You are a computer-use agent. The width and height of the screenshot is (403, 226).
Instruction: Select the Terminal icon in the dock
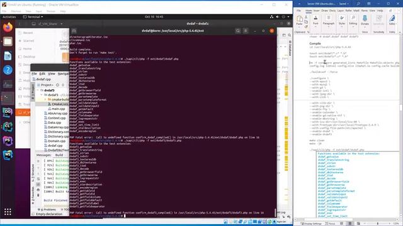pyautogui.click(x=8, y=98)
